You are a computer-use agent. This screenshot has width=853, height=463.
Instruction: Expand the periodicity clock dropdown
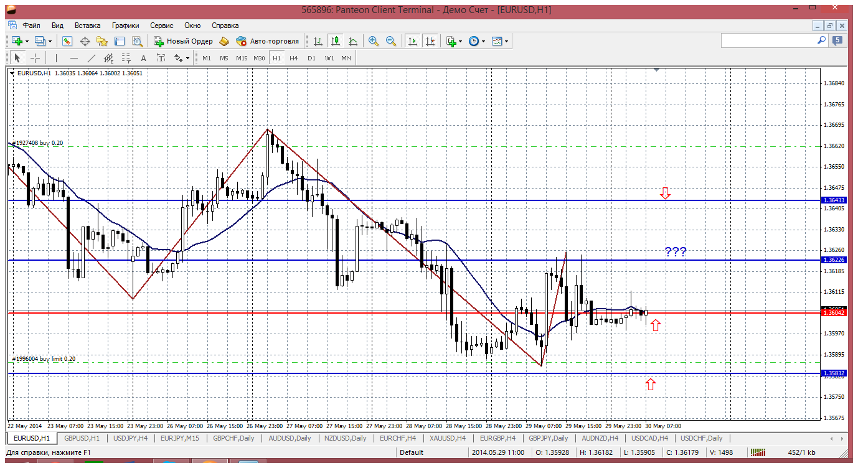(483, 41)
